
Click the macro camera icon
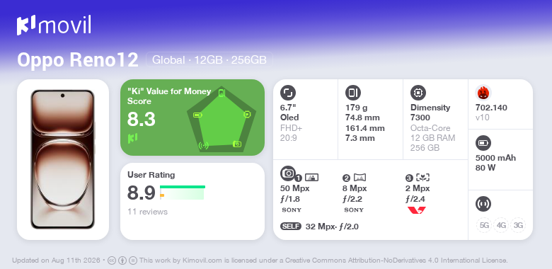422,178
